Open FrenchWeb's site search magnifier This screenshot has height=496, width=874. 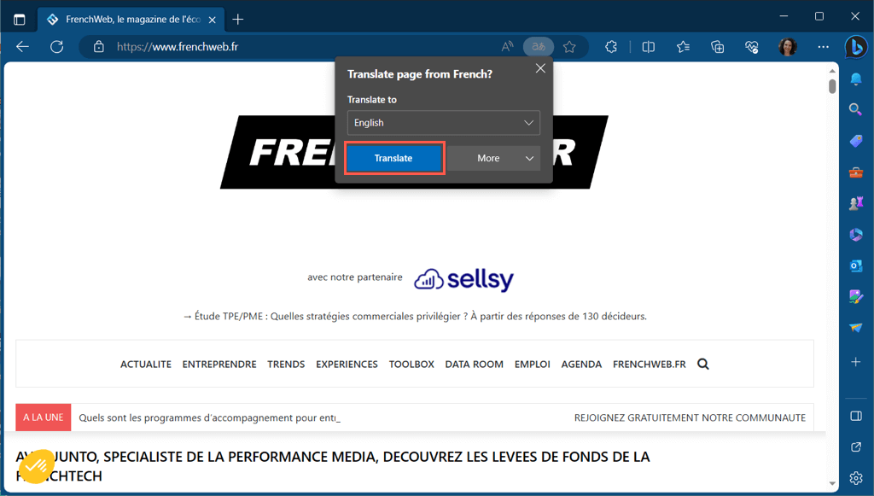(x=702, y=364)
